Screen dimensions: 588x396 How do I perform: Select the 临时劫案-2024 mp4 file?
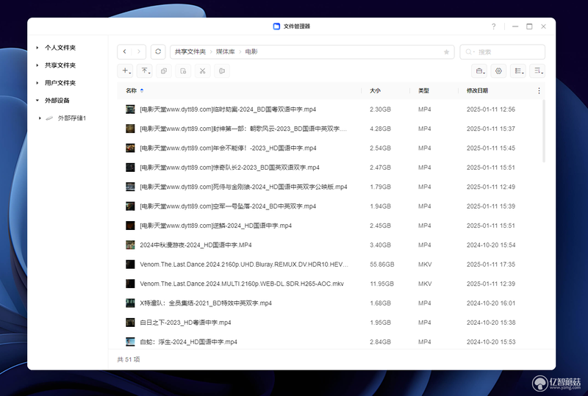pyautogui.click(x=330, y=109)
